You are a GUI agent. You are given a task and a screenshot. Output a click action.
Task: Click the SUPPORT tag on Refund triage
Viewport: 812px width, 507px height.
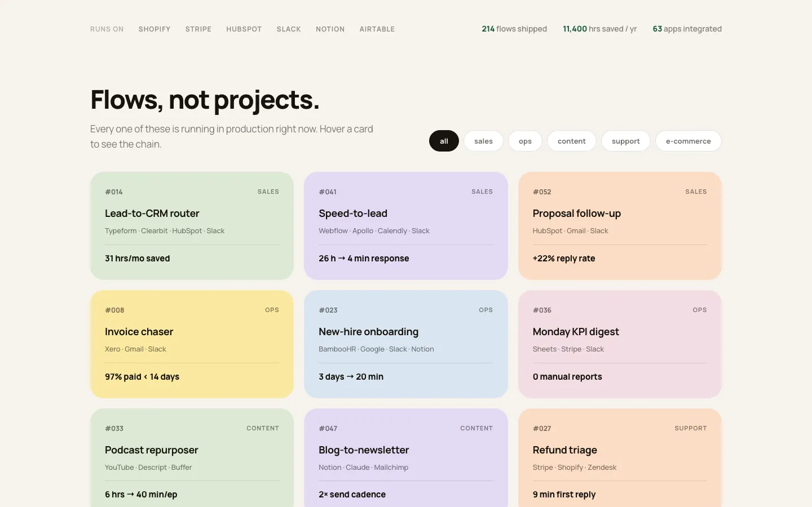tap(690, 428)
